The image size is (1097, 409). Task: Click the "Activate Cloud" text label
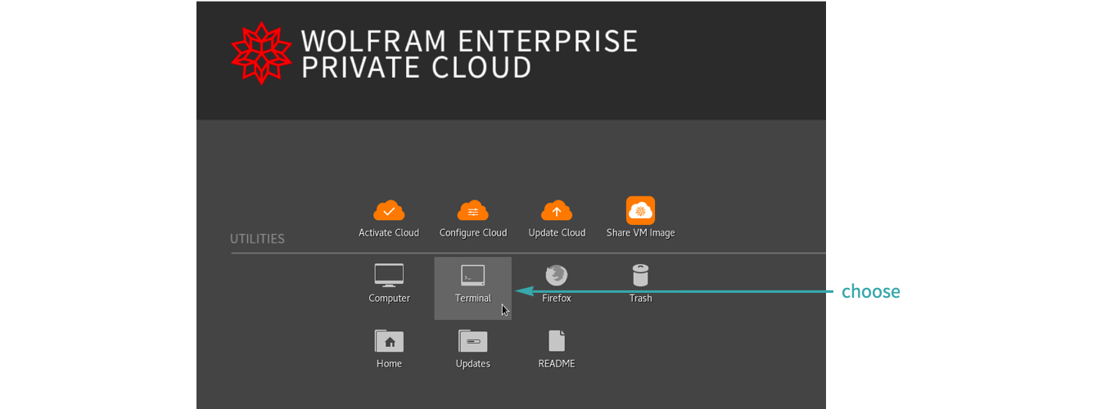click(389, 233)
